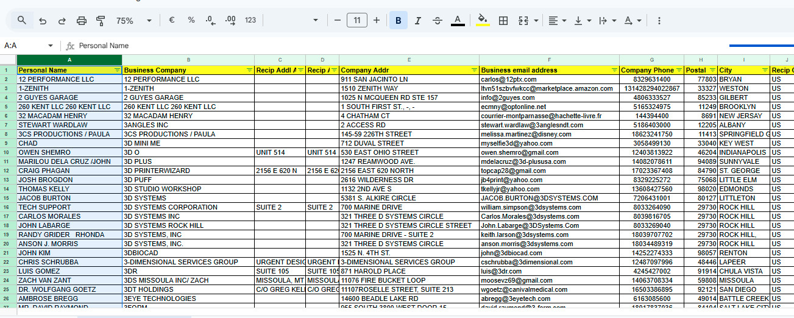Screen dimensions: 794x318
Task: Redo the last action
Action: coord(62,21)
